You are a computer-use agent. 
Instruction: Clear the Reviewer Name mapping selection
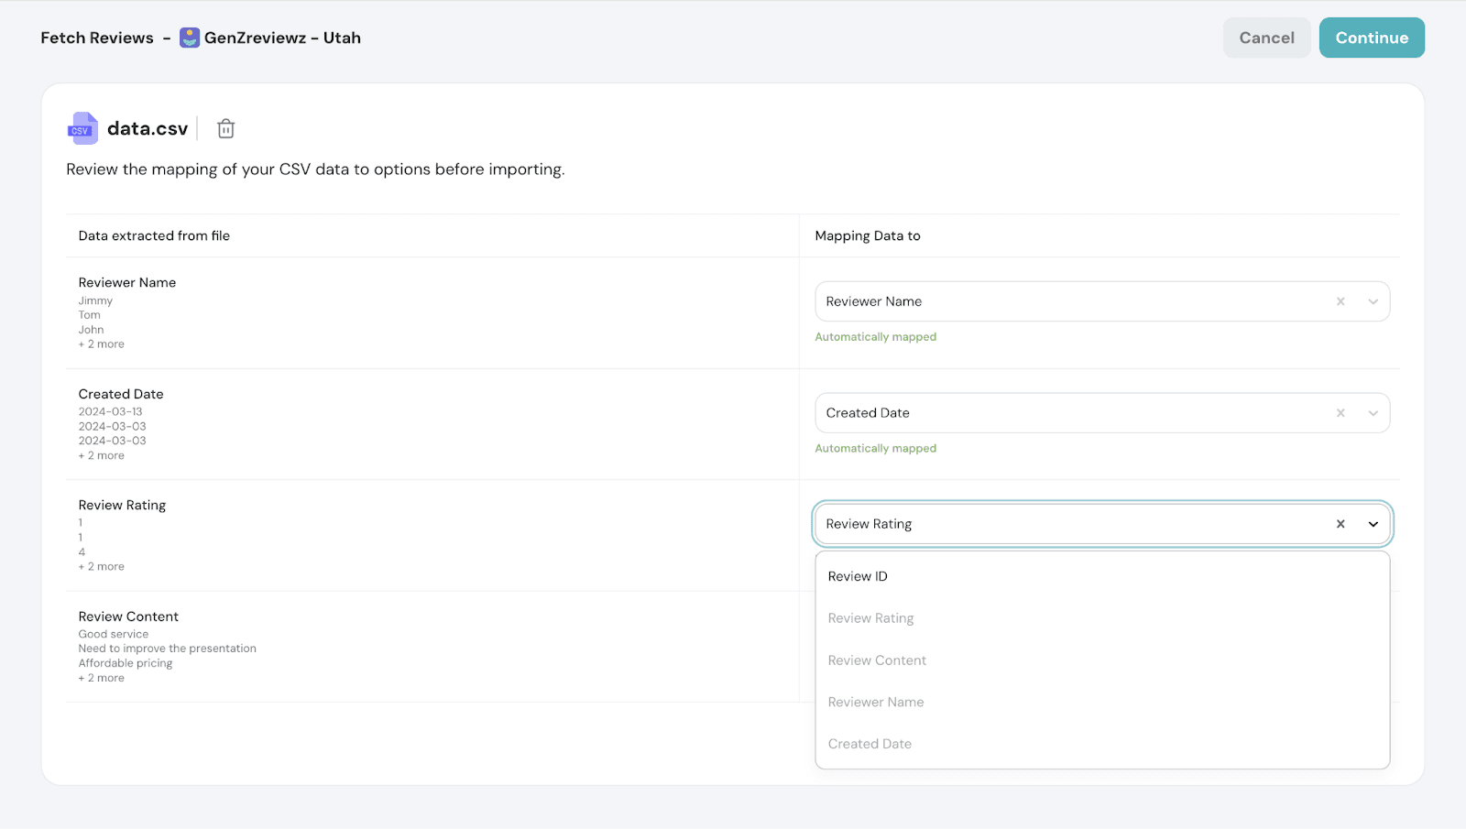[x=1340, y=301]
